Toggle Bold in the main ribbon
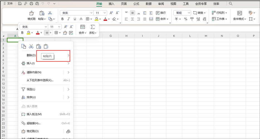 click(x=62, y=19)
